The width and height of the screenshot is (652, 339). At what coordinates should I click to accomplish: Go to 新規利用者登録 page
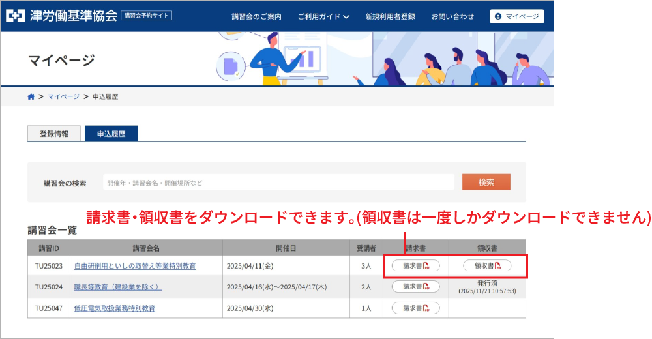[390, 16]
